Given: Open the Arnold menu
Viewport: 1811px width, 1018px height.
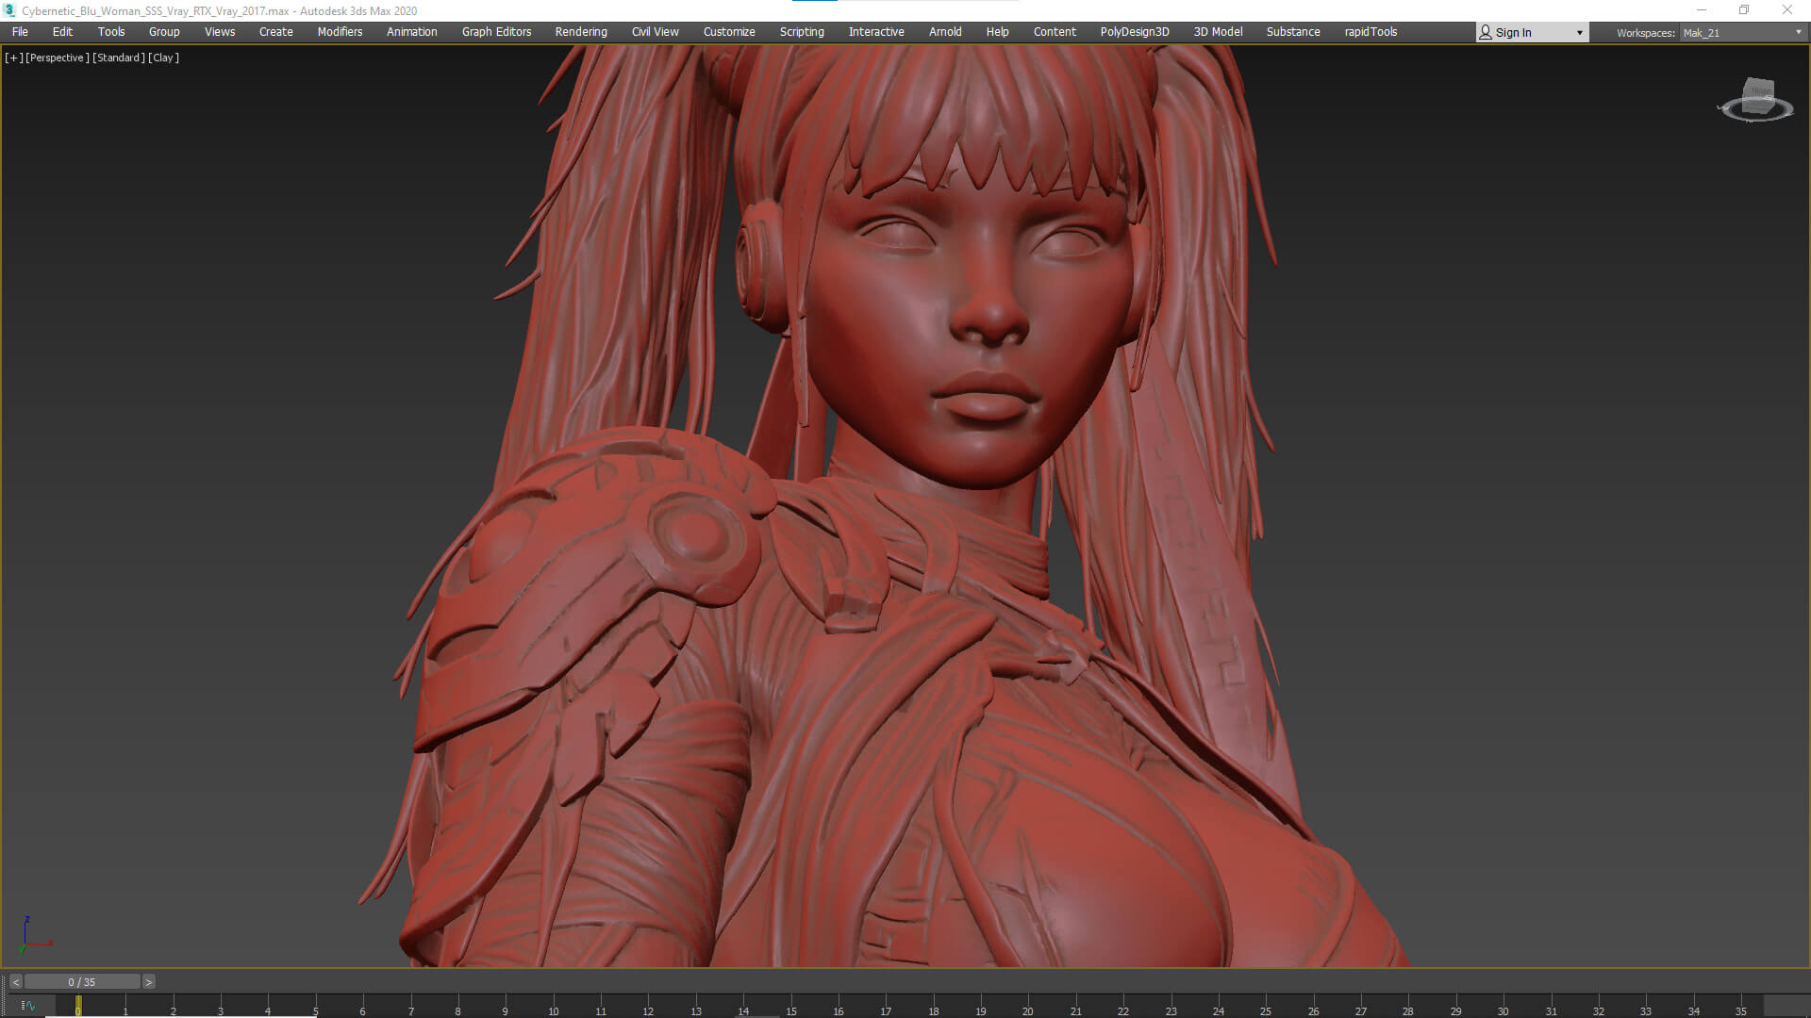Looking at the screenshot, I should pos(945,32).
